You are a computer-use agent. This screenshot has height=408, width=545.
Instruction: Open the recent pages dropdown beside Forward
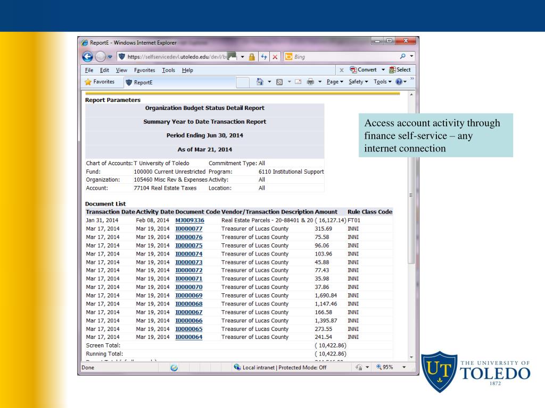[x=110, y=56]
